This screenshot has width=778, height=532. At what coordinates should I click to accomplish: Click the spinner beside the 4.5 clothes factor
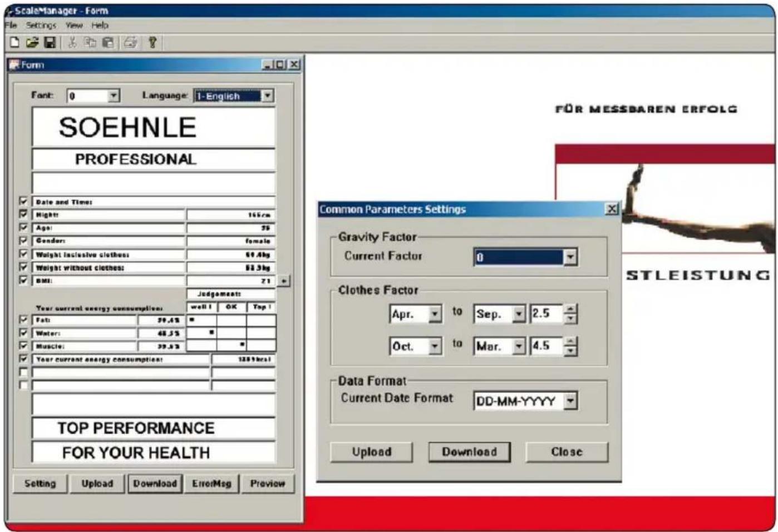click(570, 346)
